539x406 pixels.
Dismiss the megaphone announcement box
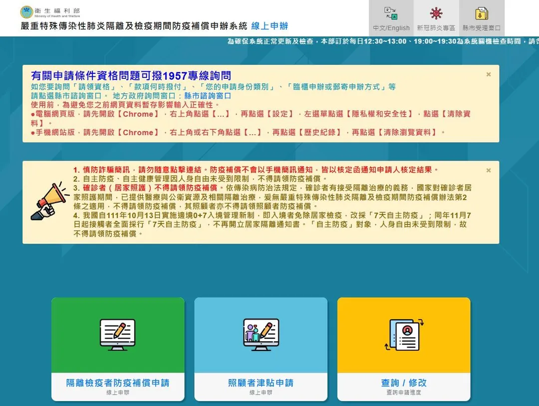(x=489, y=171)
